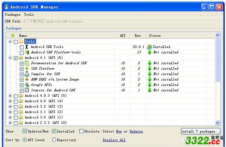Click the green arrow status for Samples for SDK

pyautogui.click(x=150, y=74)
